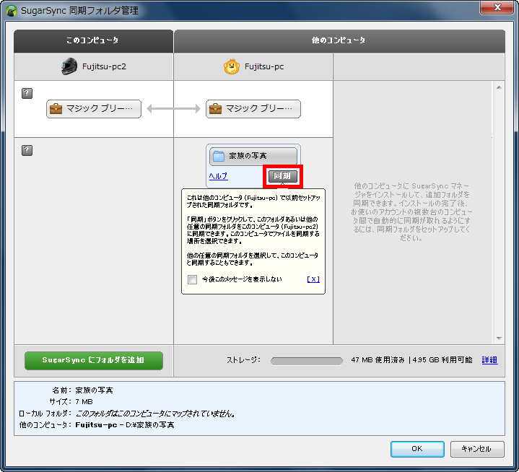Screen dimensions: 519x472
Task: Click the monkey avatar icon for Fujitsu-pc
Action: click(232, 66)
